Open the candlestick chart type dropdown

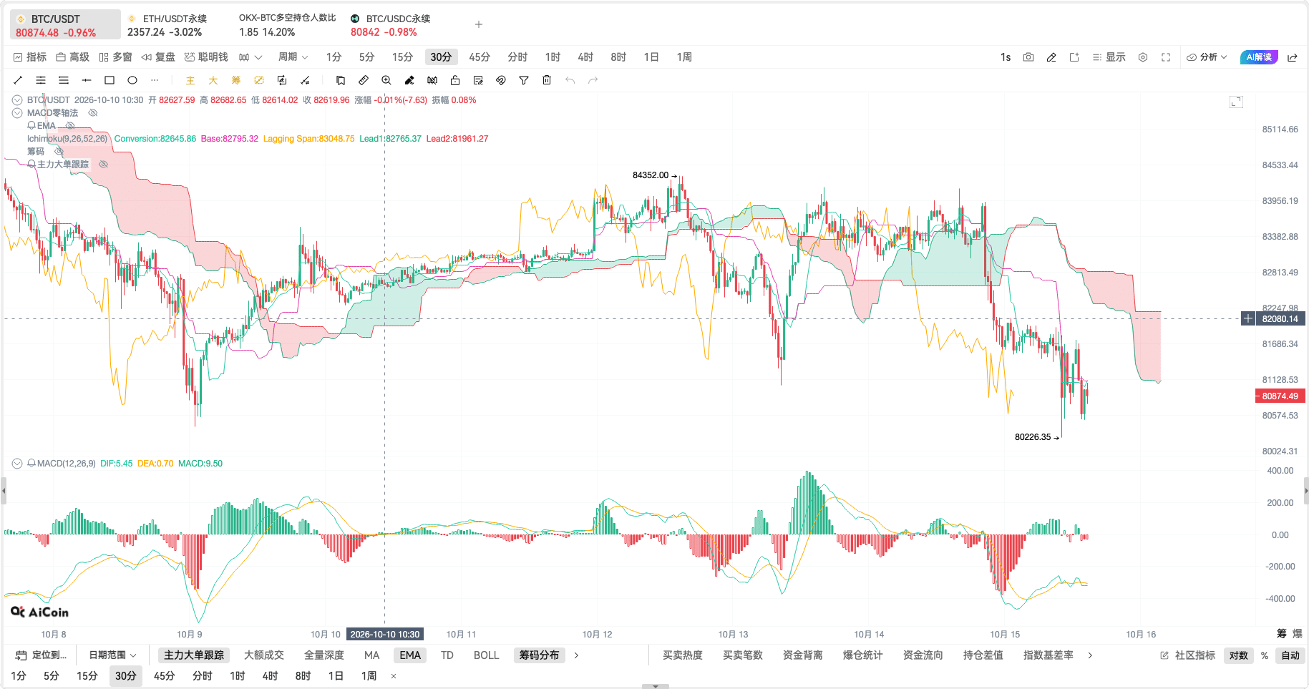[250, 57]
